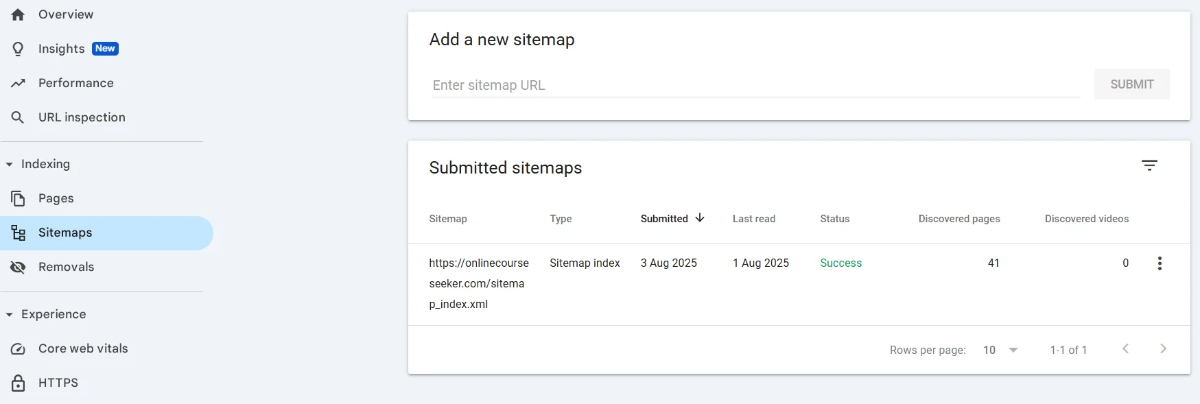The image size is (1200, 404).
Task: Click the 1 Aug 2025 last read date
Action: click(761, 263)
